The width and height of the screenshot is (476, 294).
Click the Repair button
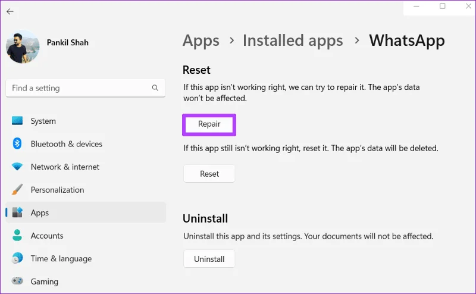click(209, 124)
